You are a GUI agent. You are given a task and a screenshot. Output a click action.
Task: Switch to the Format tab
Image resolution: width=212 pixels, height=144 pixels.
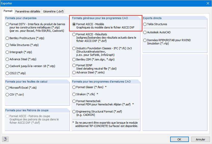pyautogui.click(x=8, y=11)
